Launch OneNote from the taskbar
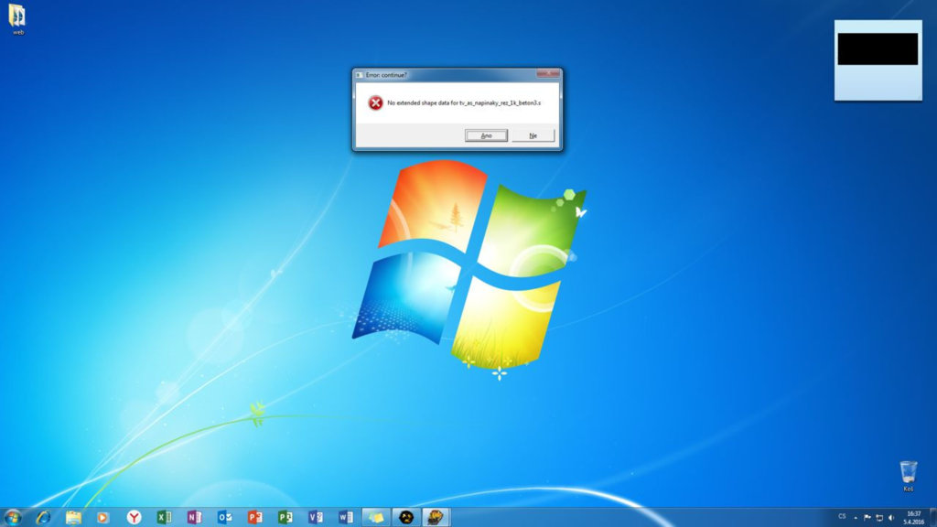 pos(194,517)
